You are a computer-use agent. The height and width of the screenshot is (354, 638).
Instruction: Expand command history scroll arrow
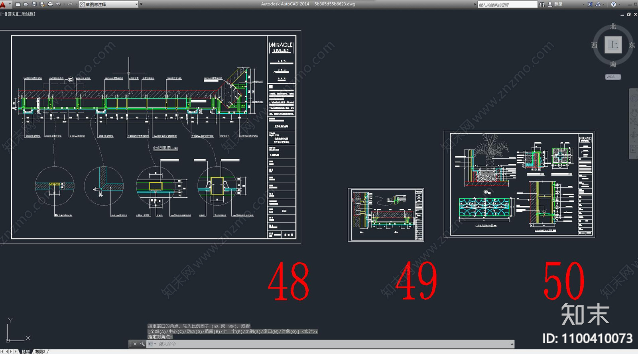click(x=512, y=344)
